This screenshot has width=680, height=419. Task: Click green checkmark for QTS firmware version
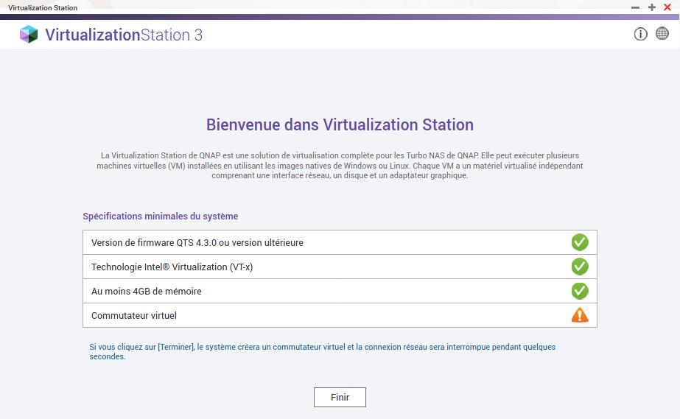click(x=580, y=242)
